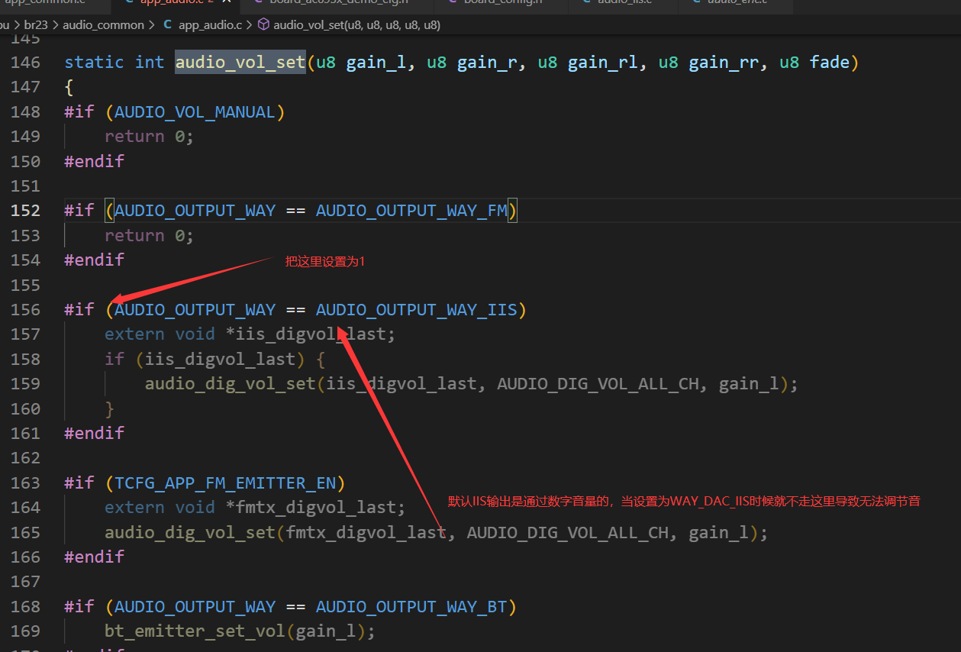
Task: Click audio_dig_vol_set call on line 165
Action: click(x=190, y=532)
